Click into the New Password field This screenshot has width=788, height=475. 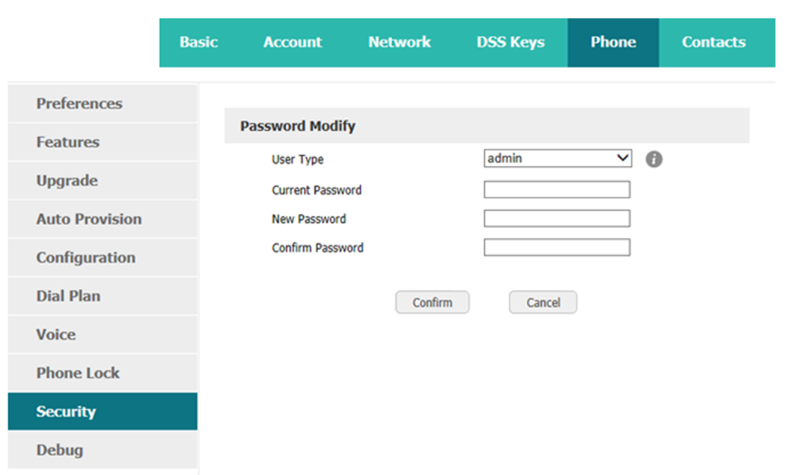pos(557,218)
